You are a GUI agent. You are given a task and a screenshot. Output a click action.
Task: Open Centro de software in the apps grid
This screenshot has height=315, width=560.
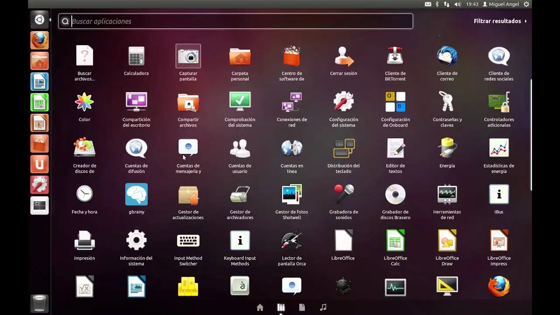pos(292,56)
